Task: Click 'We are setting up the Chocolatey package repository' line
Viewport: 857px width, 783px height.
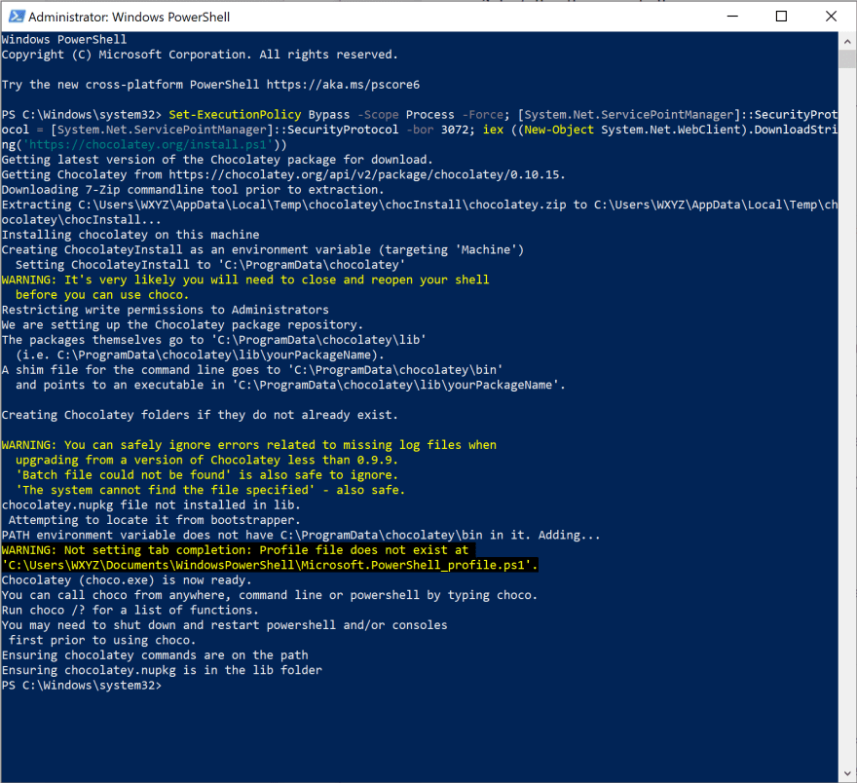Action: click(x=182, y=325)
